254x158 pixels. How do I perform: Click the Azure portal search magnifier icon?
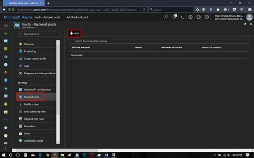[166, 17]
